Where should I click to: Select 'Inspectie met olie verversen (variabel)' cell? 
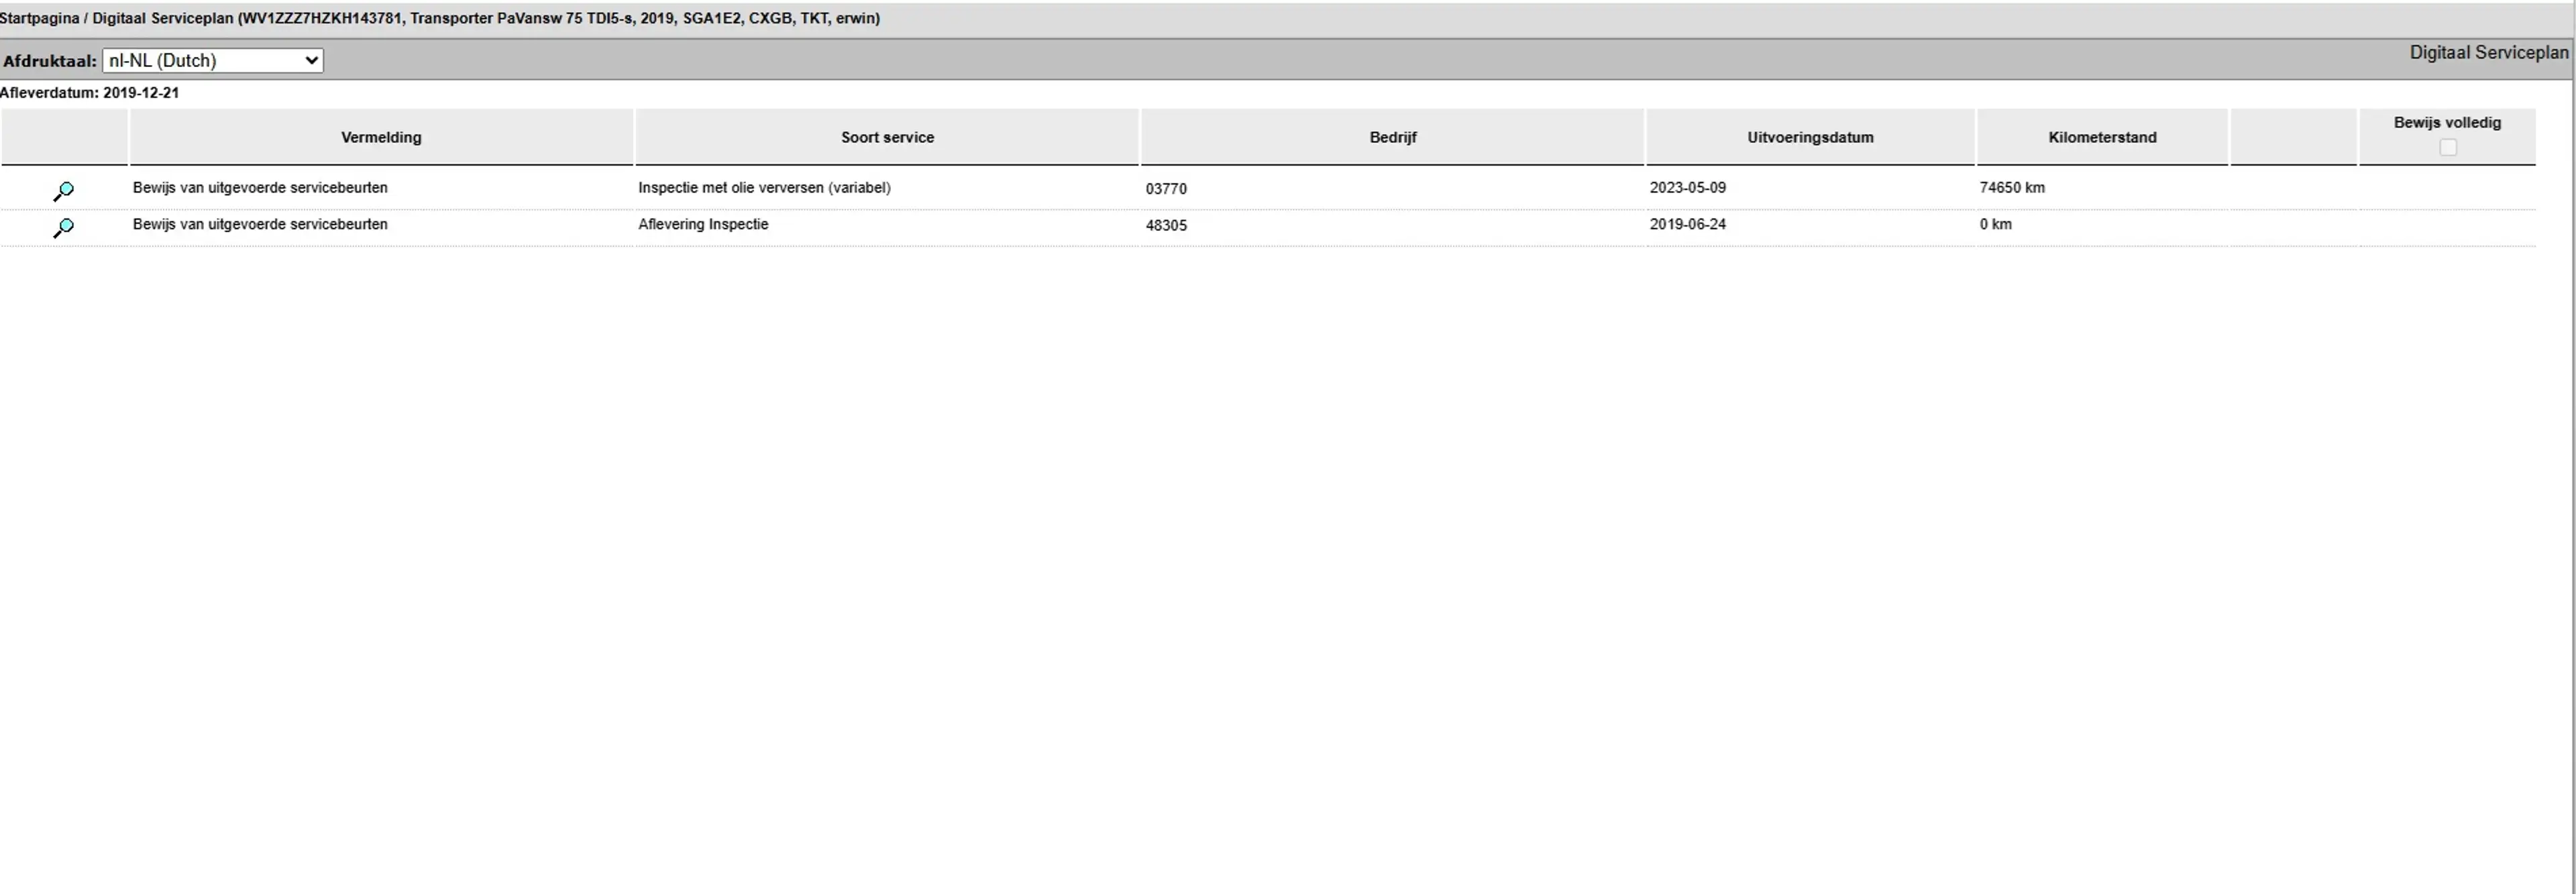click(764, 187)
